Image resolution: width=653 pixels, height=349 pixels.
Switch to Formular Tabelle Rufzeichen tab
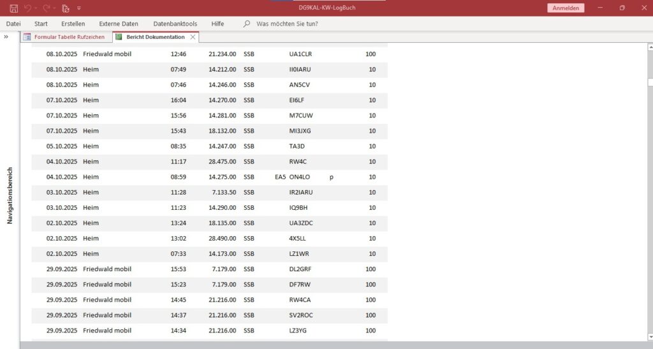pos(69,37)
